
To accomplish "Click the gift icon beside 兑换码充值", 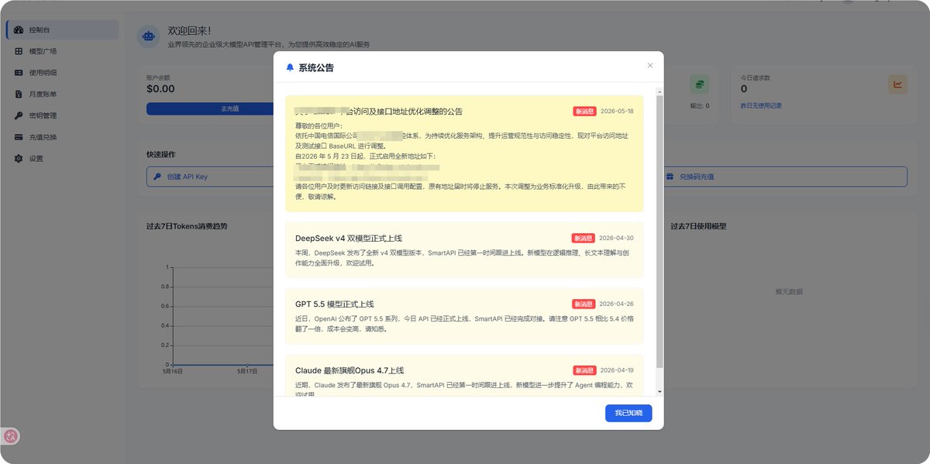I will (670, 177).
